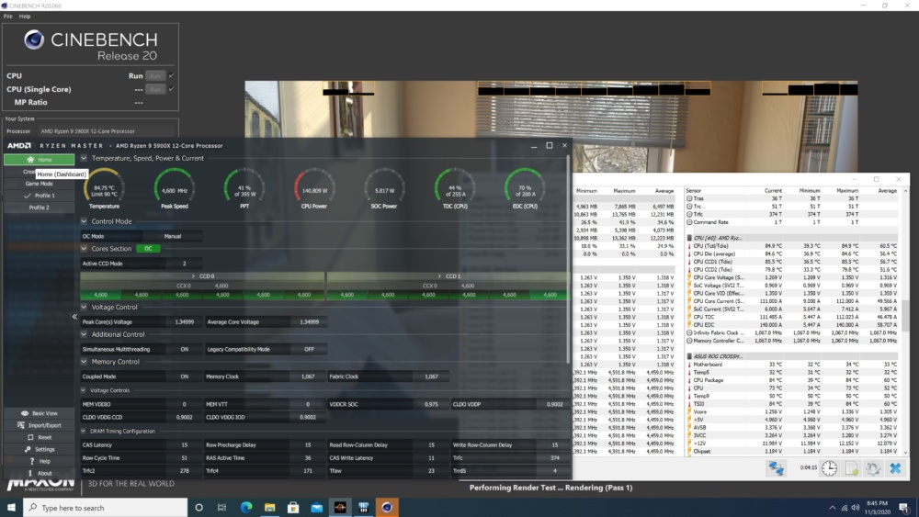The height and width of the screenshot is (517, 919).
Task: Click HWiNFO clock reset timer icon
Action: [x=829, y=467]
